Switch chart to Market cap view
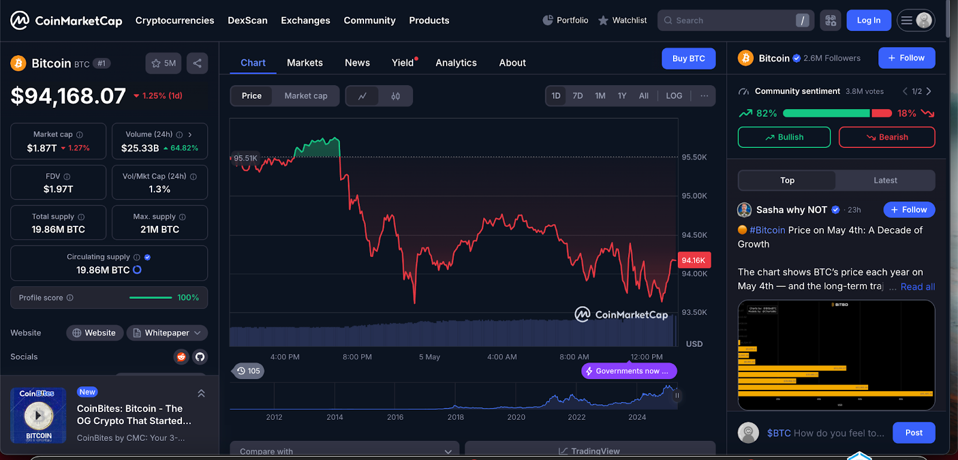Image resolution: width=958 pixels, height=460 pixels. 306,96
